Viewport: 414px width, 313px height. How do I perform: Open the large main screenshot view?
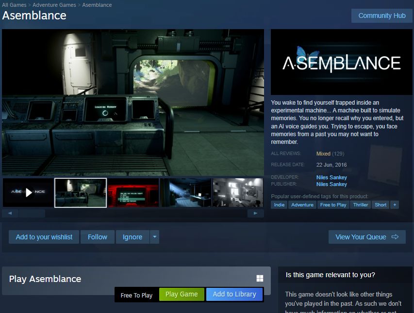coord(133,102)
